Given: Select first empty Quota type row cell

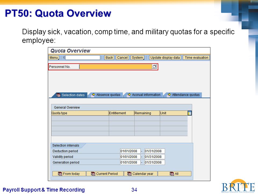Looking at the screenshot, I should tap(80, 118).
